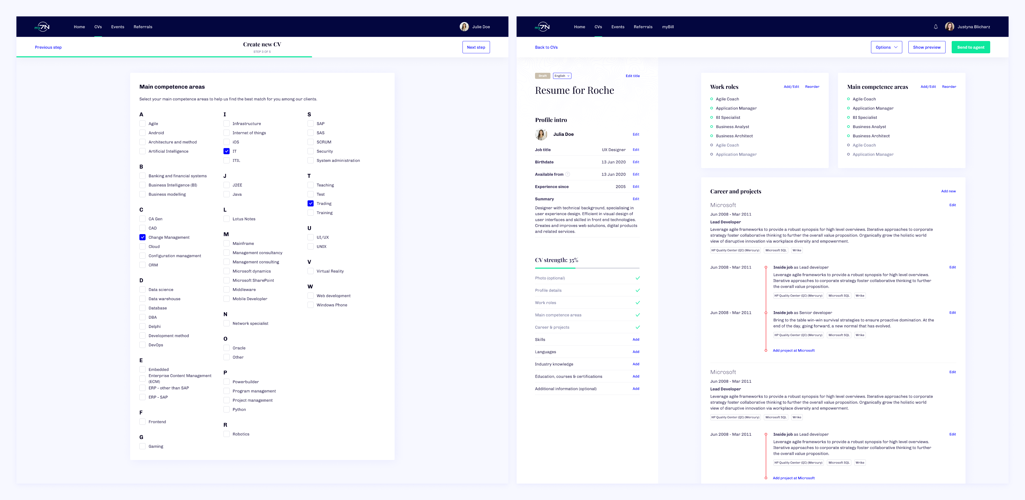Image resolution: width=1025 pixels, height=500 pixels.
Task: Uncheck the Change Management checkbox
Action: coord(142,237)
